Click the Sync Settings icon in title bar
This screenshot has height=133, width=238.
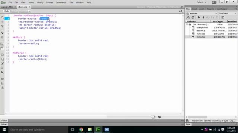point(214,3)
